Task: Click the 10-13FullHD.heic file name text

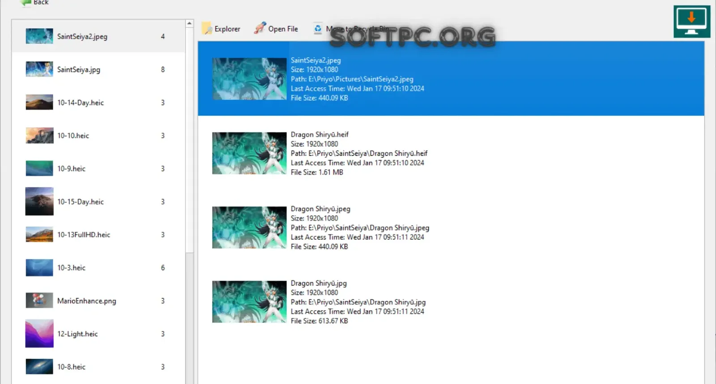Action: (x=84, y=235)
